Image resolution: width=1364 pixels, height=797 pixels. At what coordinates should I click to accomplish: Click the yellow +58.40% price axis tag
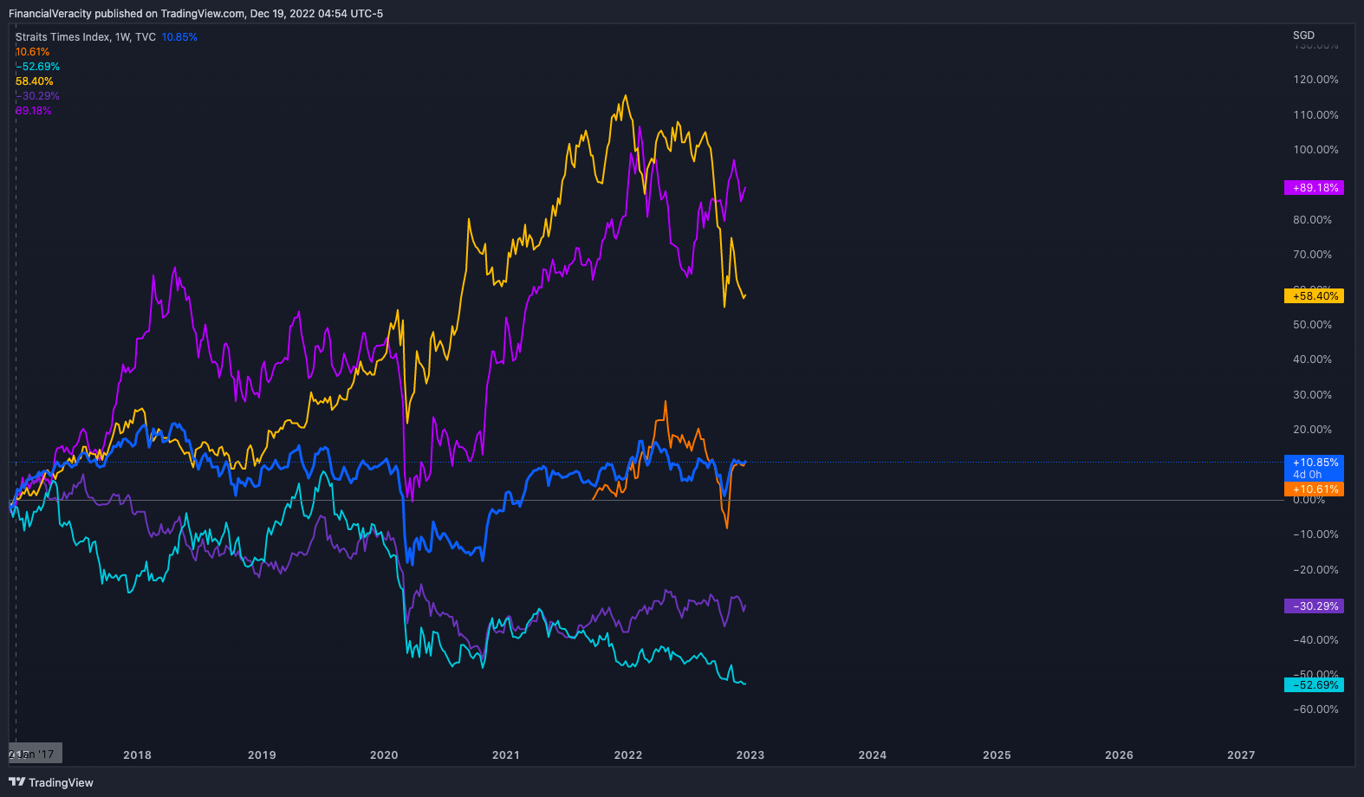(1314, 296)
